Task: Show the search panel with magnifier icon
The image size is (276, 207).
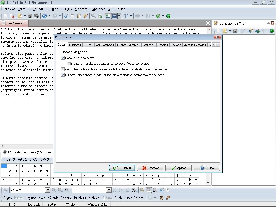Action: click(x=94, y=16)
